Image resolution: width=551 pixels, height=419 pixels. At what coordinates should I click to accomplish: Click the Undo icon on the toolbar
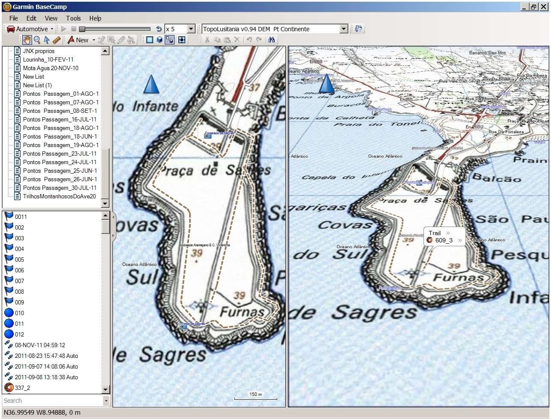pos(249,40)
